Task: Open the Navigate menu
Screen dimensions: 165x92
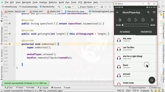Action: 26,2
